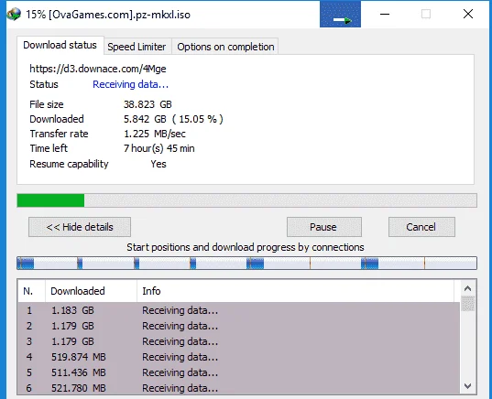Click the URL https://d3.downace.com/4Mge
The height and width of the screenshot is (399, 492).
click(x=98, y=69)
